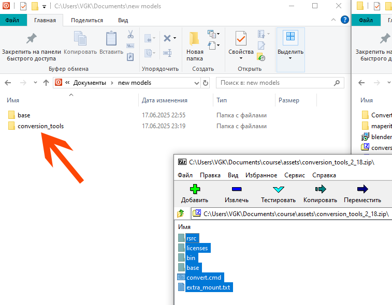Click the 7-Zip Copy (Копировать) icon
Viewport: 392px width, 305px height.
pyautogui.click(x=320, y=190)
